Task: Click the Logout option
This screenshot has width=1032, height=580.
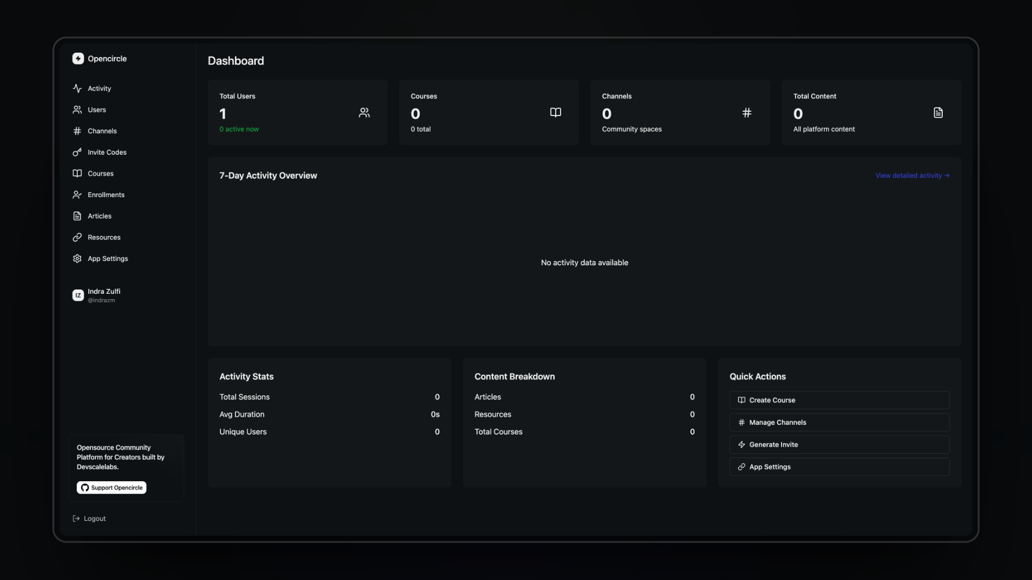Action: (89, 518)
